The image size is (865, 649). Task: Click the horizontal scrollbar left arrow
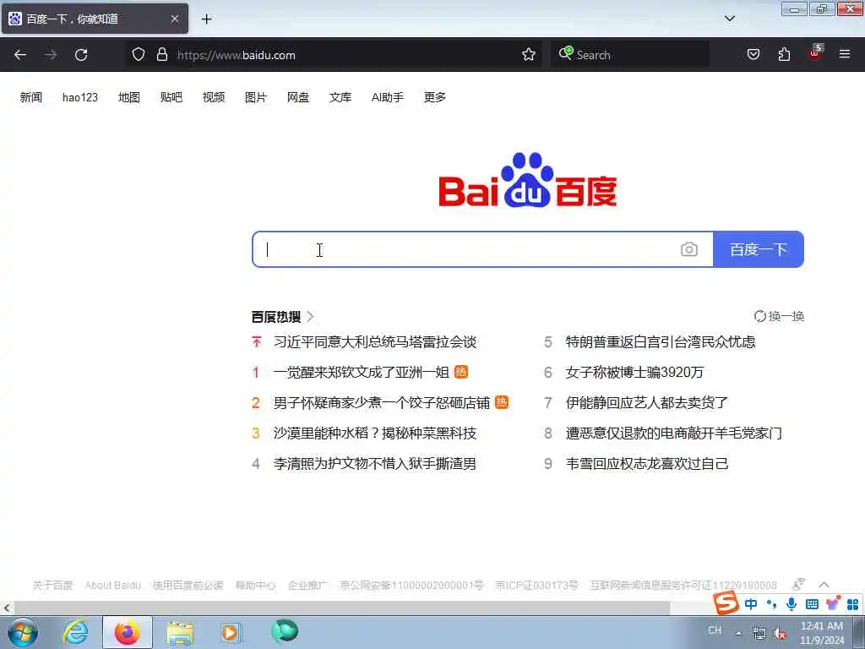pyautogui.click(x=7, y=608)
